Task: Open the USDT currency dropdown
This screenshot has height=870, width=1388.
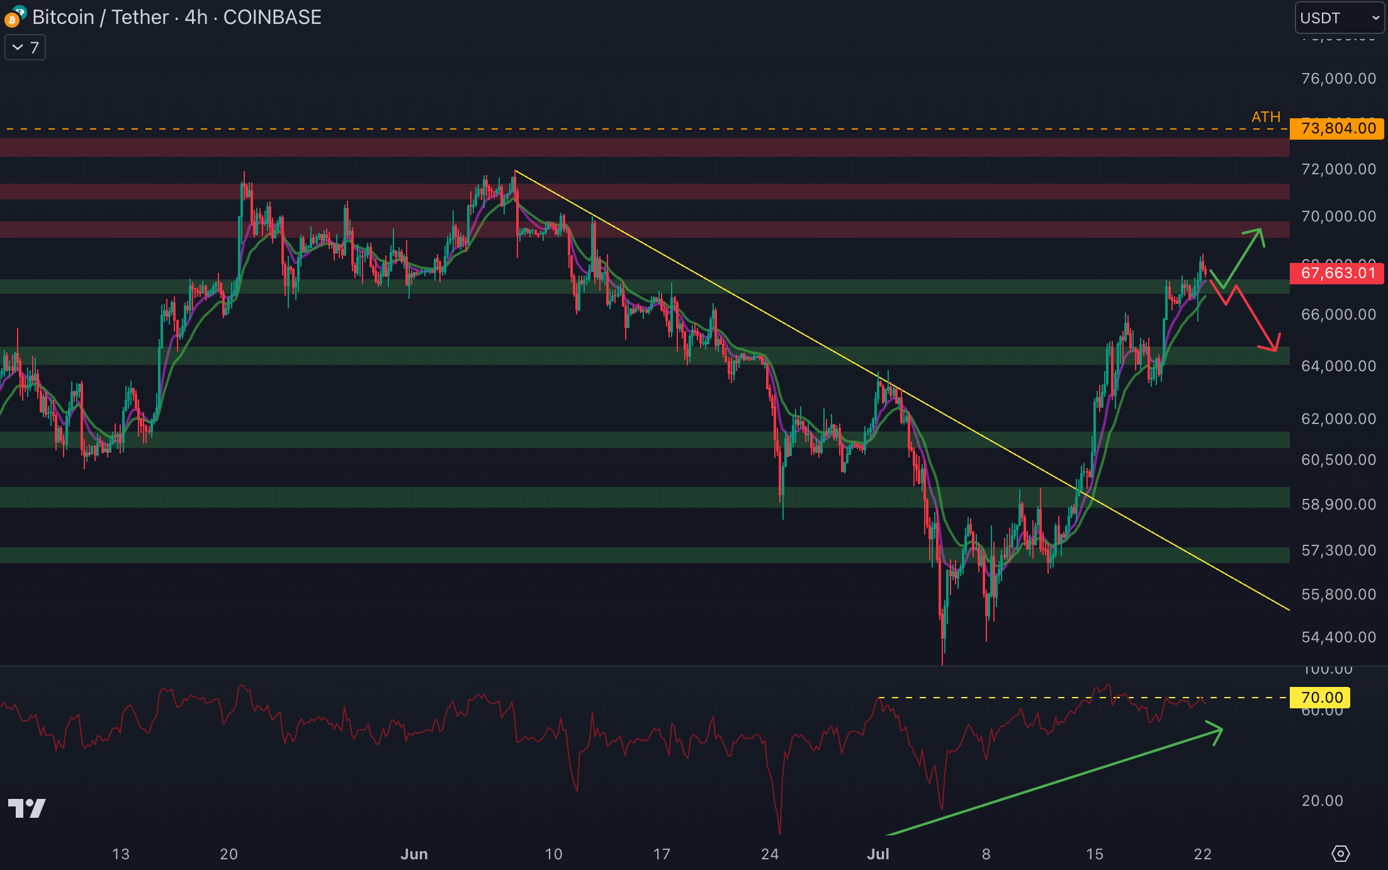Action: [x=1340, y=18]
